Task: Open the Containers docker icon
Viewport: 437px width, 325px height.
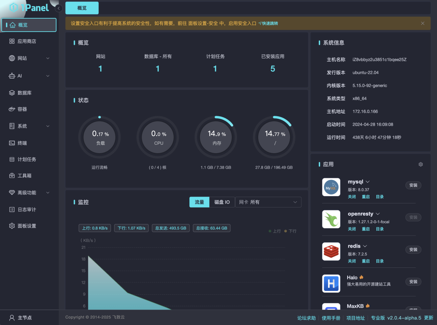Action: tap(12, 109)
